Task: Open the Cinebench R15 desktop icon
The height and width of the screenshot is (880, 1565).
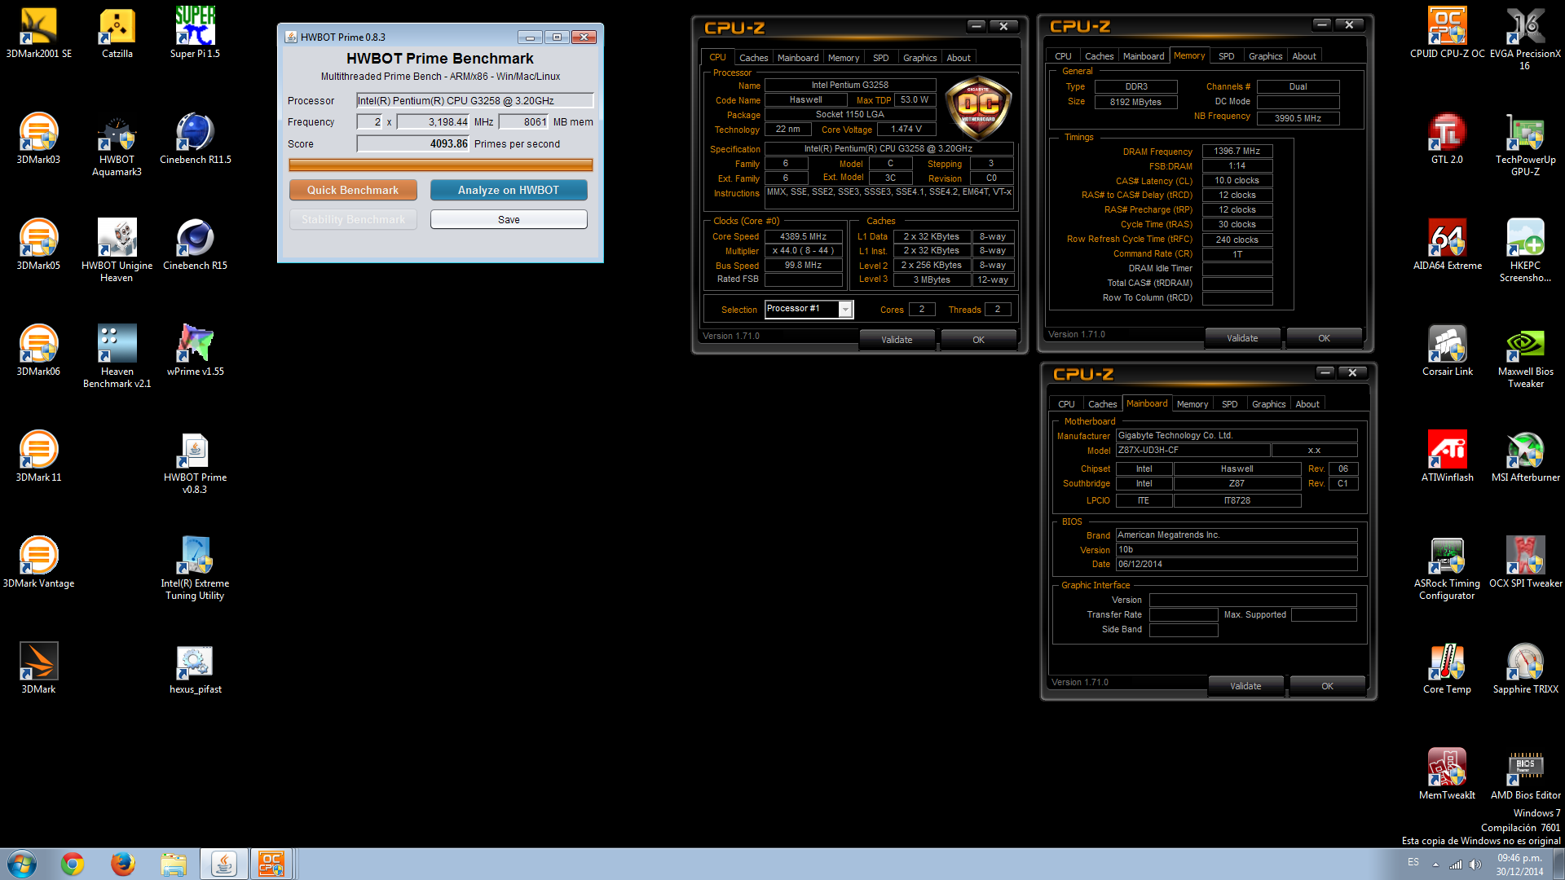Action: [x=195, y=244]
